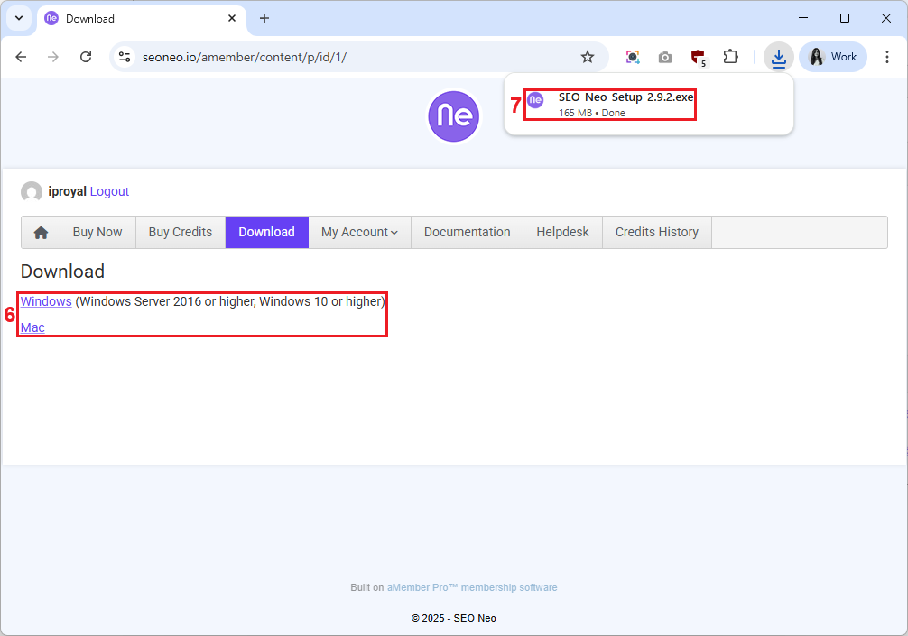908x636 pixels.
Task: Open the Chrome three-dot menu
Action: [886, 57]
